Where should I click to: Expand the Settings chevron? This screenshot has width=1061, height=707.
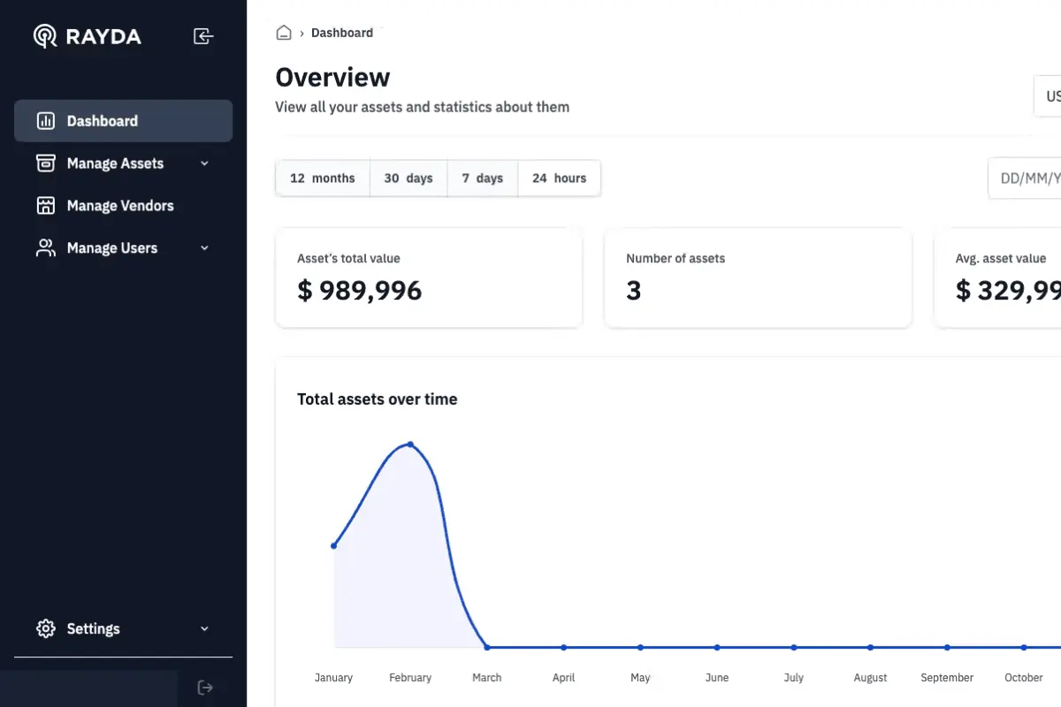[x=204, y=629]
